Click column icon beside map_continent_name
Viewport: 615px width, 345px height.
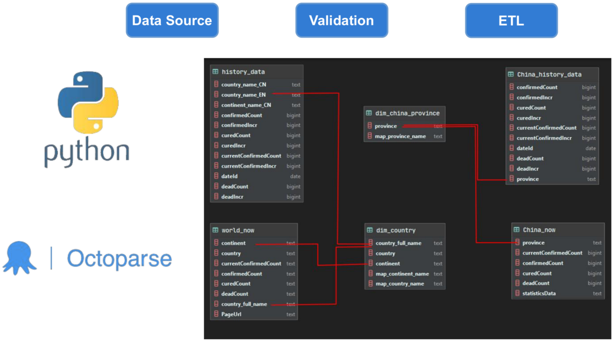click(369, 274)
